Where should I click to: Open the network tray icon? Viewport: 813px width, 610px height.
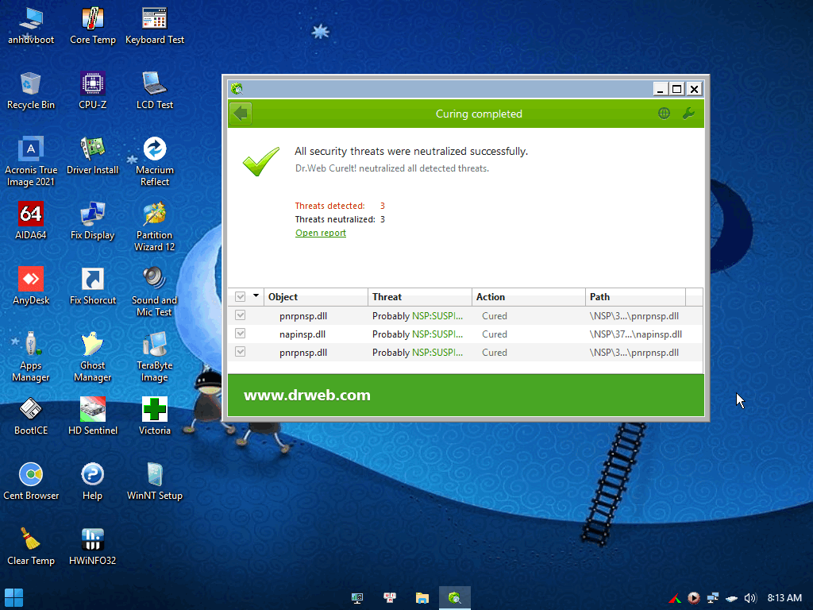[x=713, y=598]
